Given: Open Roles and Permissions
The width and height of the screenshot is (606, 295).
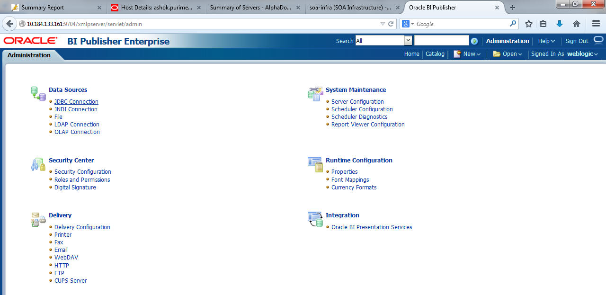Looking at the screenshot, I should pos(82,180).
